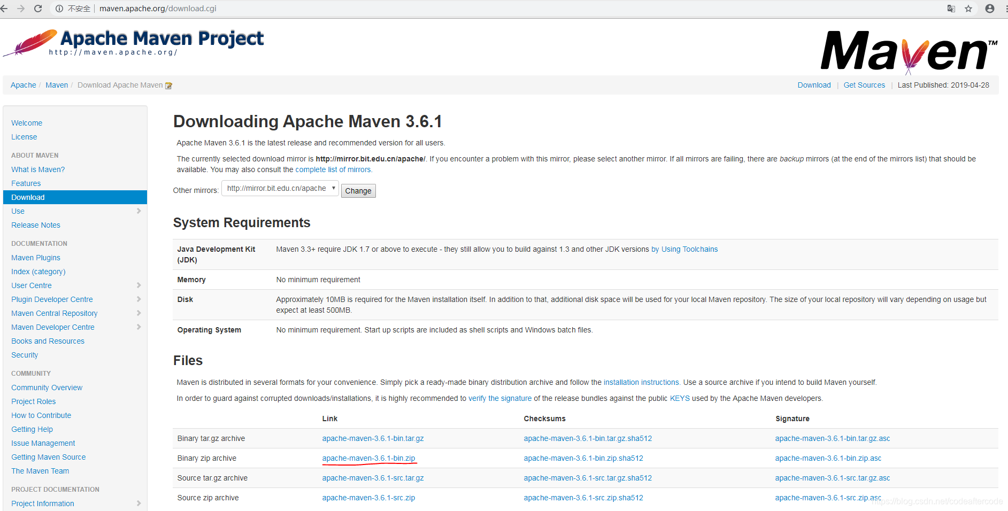Download apache-maven-3.6.1-bin.zip
The width and height of the screenshot is (1008, 511).
tap(368, 458)
